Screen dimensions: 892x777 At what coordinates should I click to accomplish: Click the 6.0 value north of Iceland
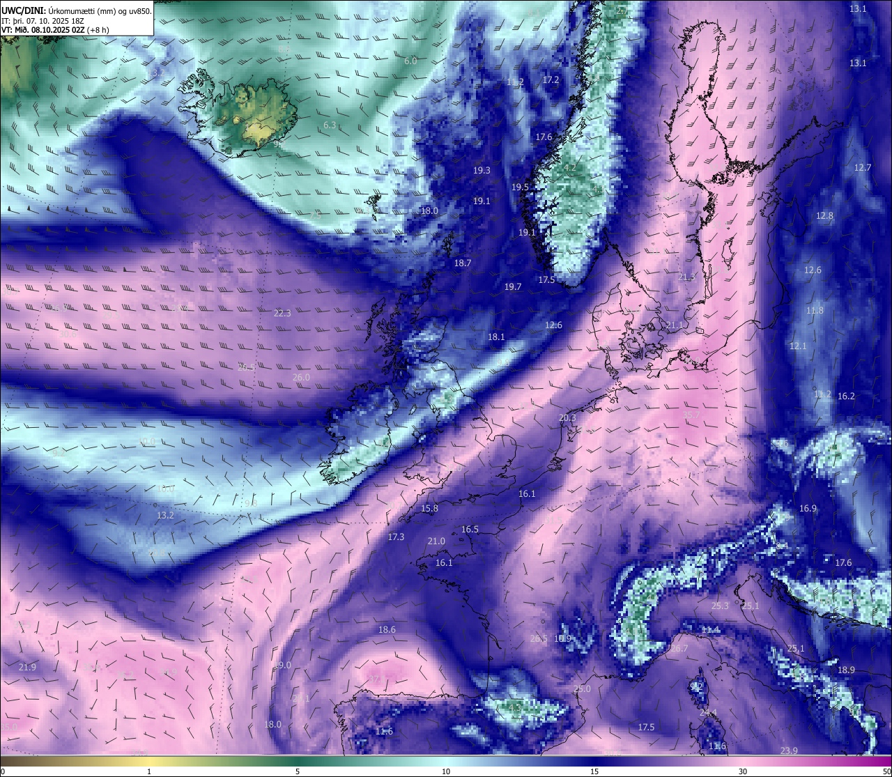(410, 61)
